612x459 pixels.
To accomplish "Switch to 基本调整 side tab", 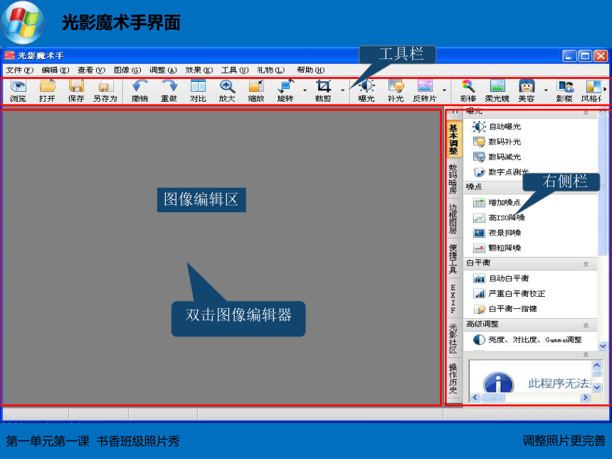I will tap(453, 139).
